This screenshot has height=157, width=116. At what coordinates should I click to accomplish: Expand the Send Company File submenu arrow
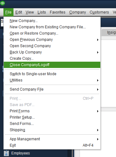click(x=98, y=89)
